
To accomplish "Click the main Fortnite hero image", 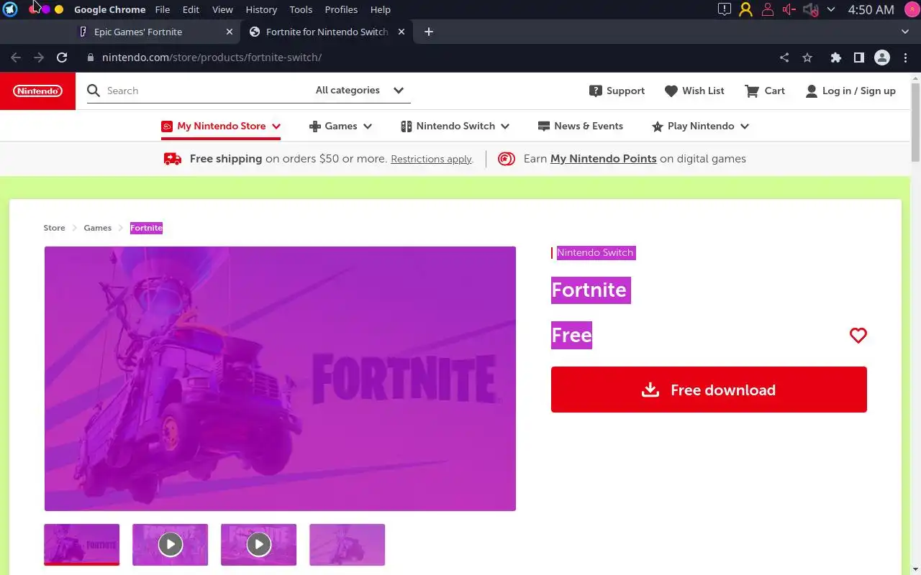I will point(280,379).
